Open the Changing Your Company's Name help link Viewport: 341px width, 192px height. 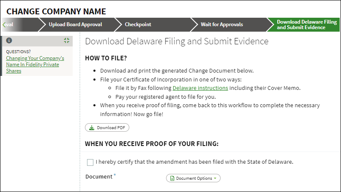pos(35,65)
